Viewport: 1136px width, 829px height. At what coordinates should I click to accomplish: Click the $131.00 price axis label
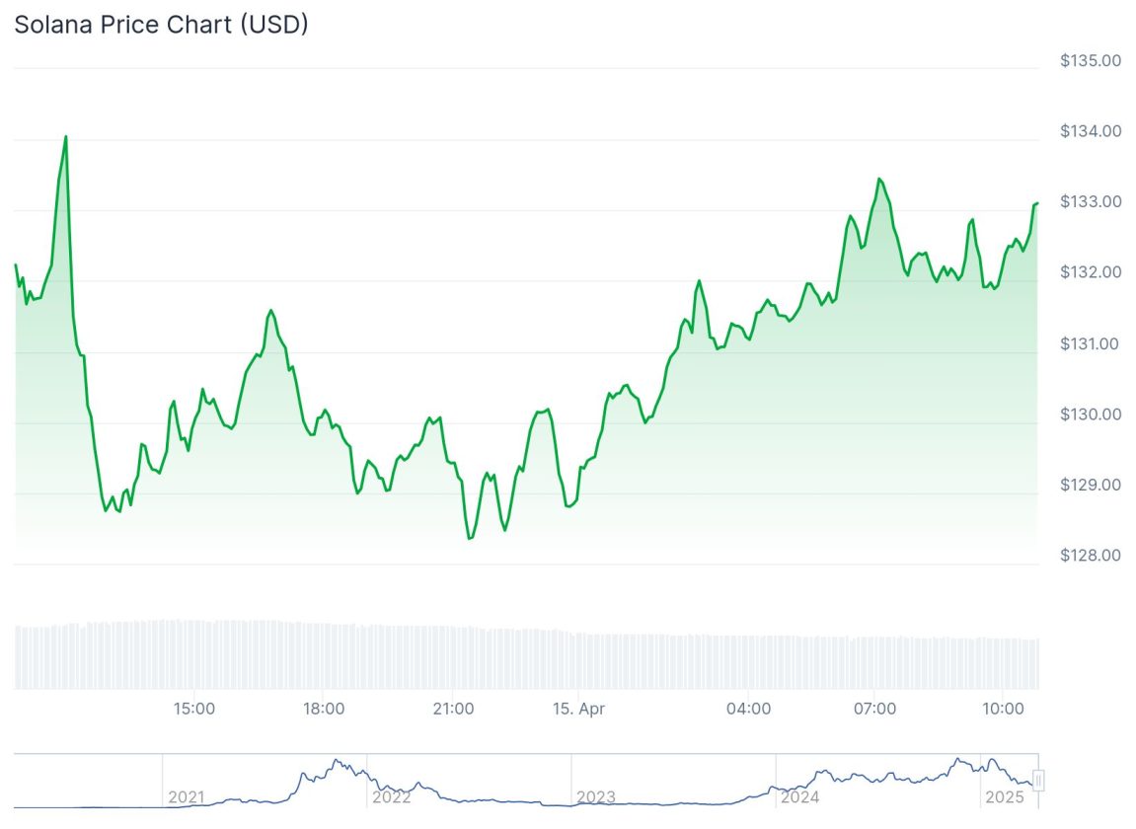[1091, 344]
